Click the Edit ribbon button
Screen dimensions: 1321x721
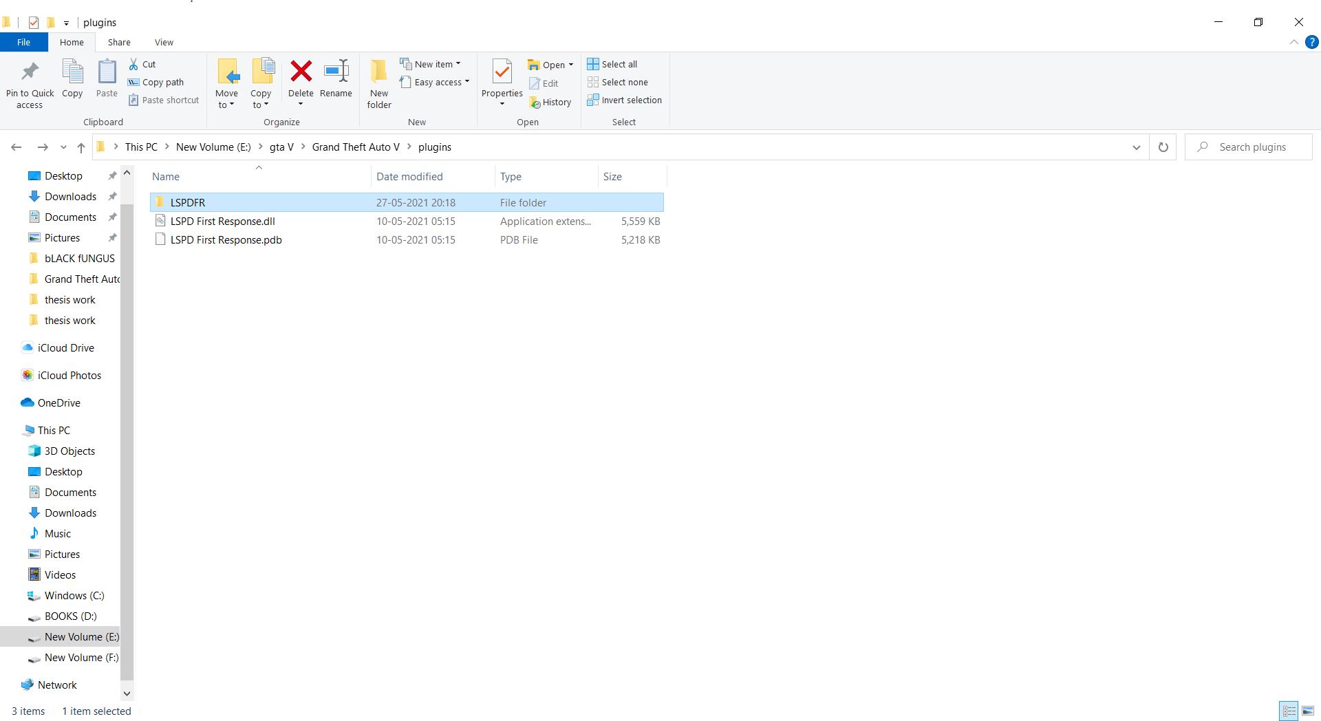click(x=544, y=83)
